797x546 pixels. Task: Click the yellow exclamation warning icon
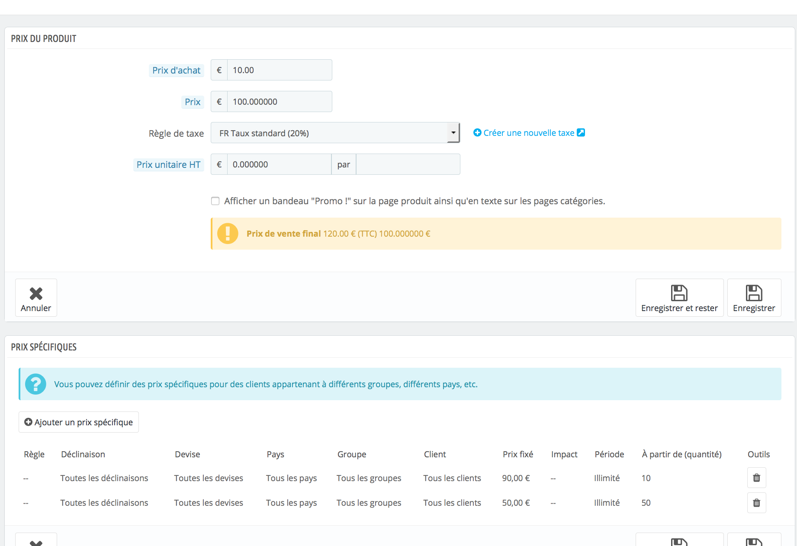click(228, 234)
